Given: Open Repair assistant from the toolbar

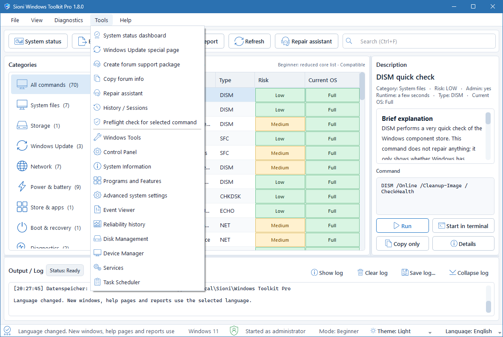Looking at the screenshot, I should pyautogui.click(x=306, y=41).
